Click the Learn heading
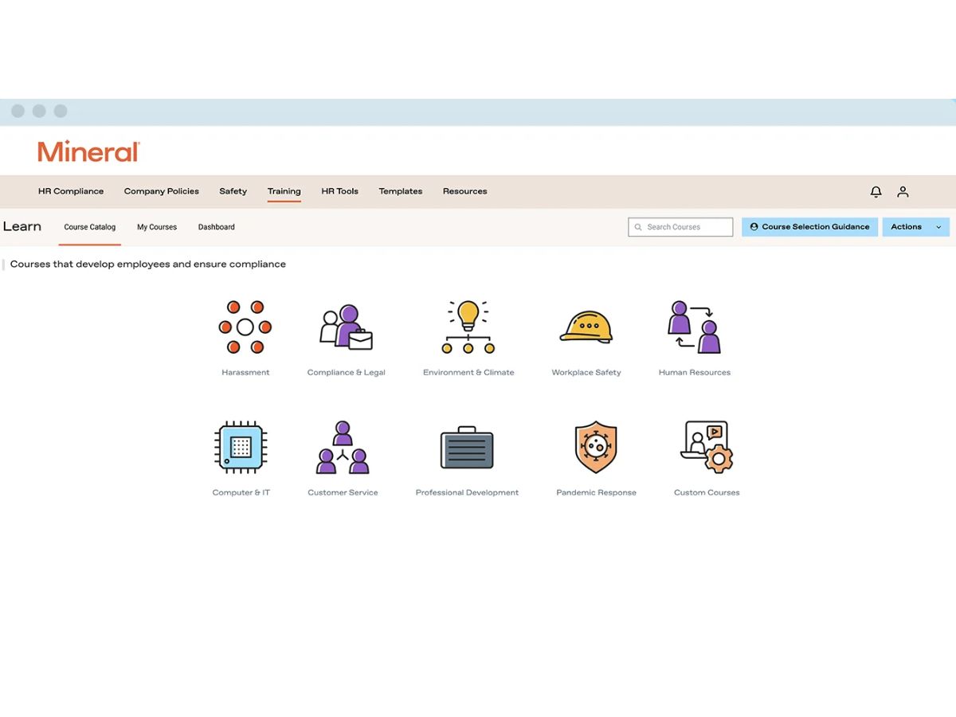This screenshot has height=717, width=956. (x=22, y=226)
